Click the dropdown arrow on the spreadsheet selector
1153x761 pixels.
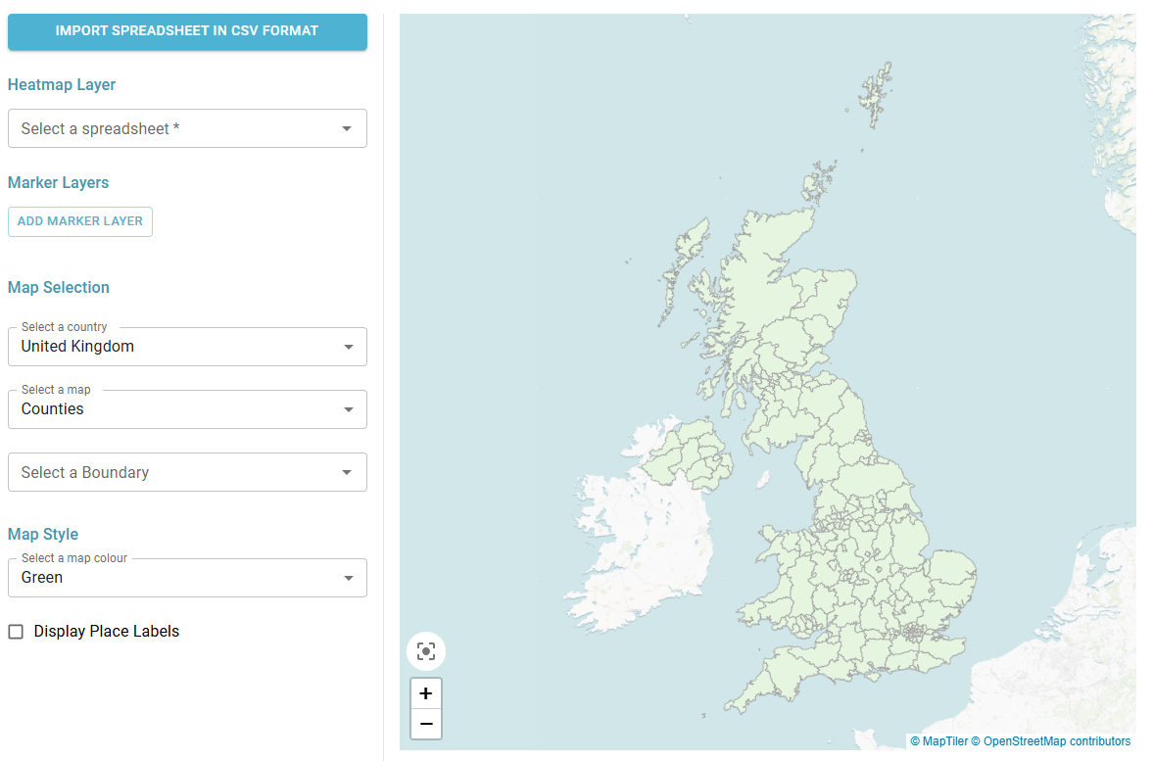[346, 128]
